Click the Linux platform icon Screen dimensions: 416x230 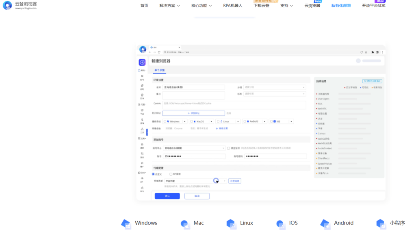click(x=231, y=223)
